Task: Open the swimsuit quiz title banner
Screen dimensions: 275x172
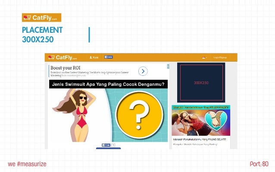Action: click(108, 84)
